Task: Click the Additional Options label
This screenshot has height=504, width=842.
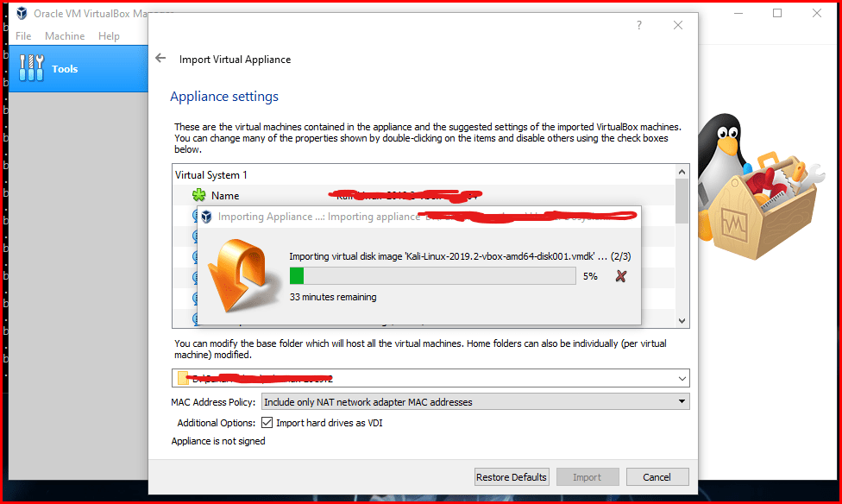Action: coord(217,423)
